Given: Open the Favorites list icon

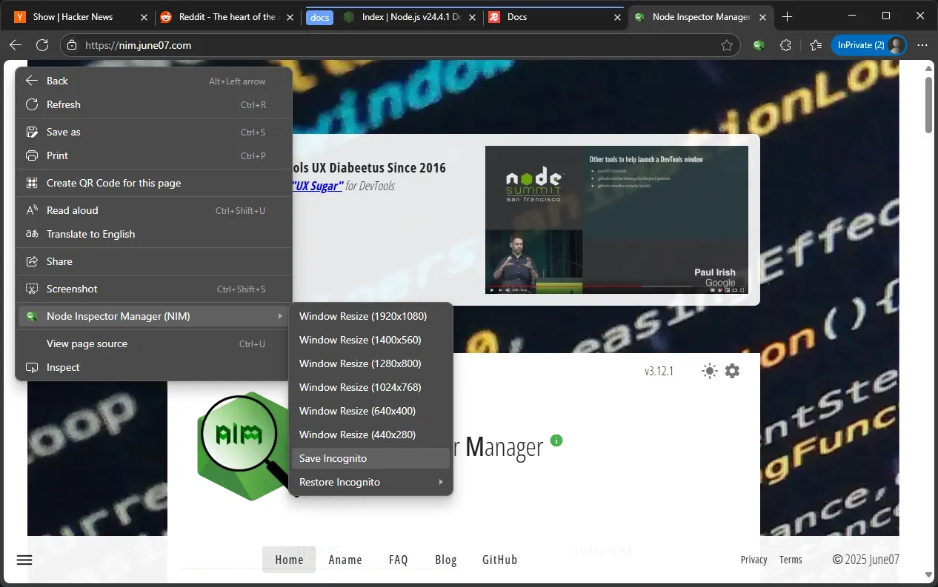Looking at the screenshot, I should pos(816,45).
